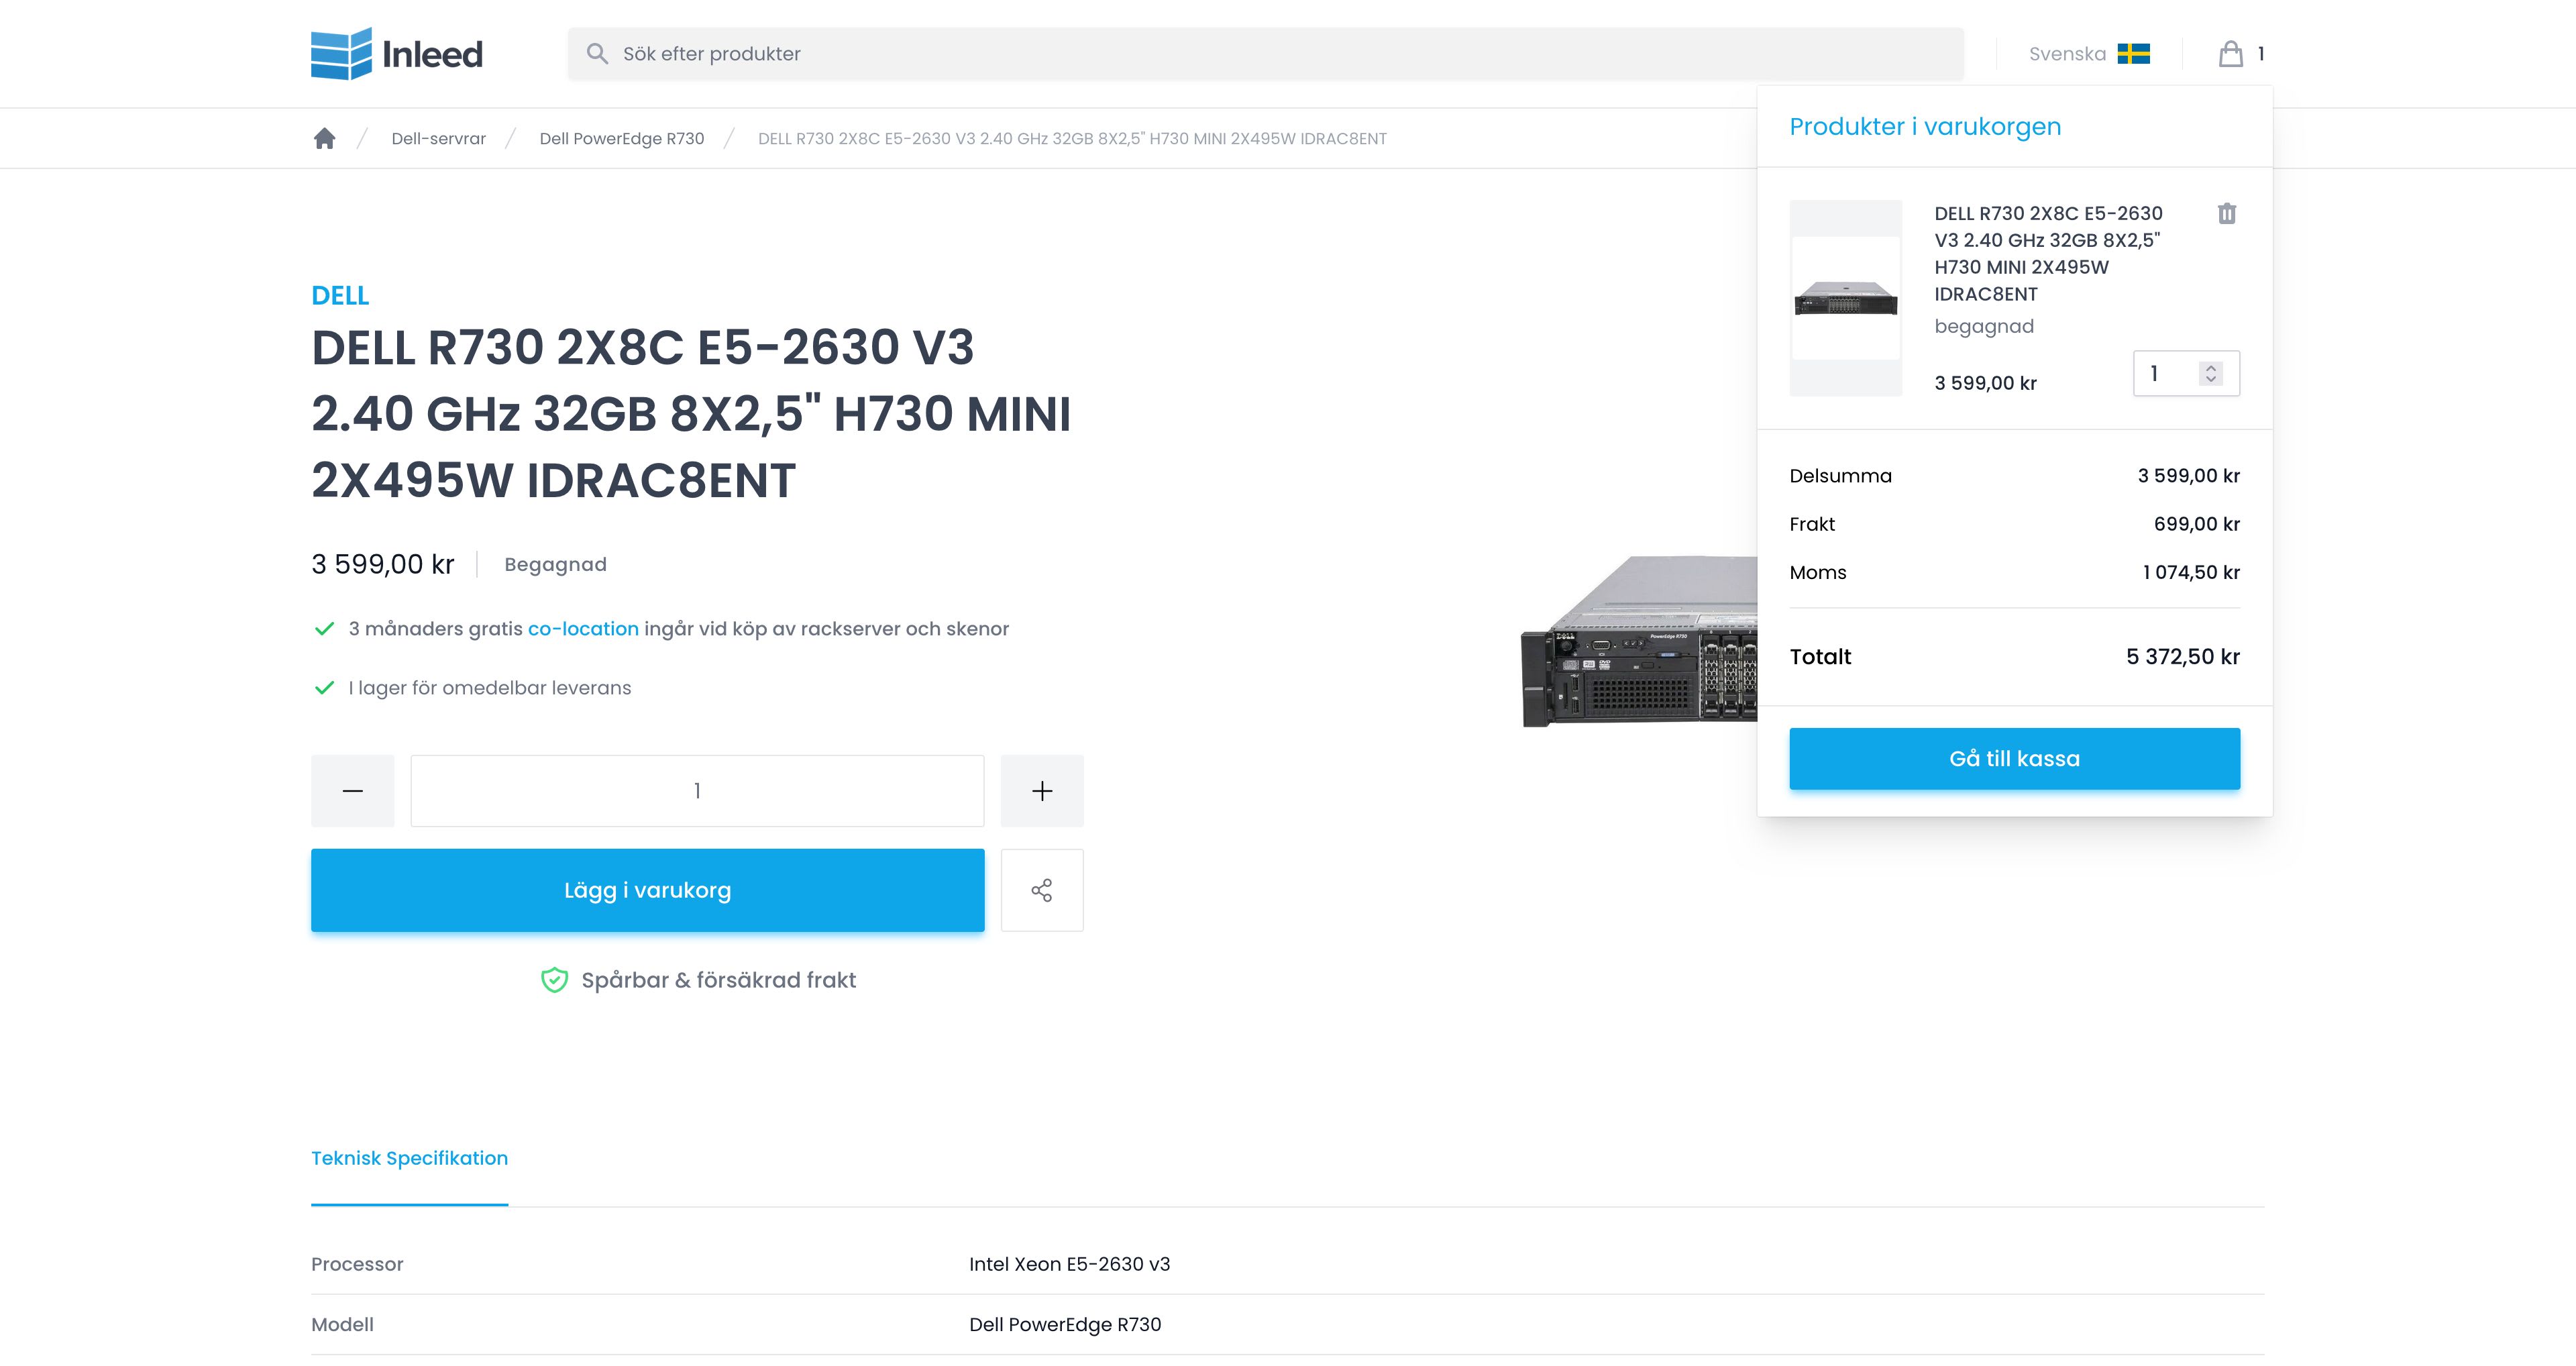The image size is (2576, 1366).
Task: Click the search magnifier icon
Action: click(x=597, y=54)
